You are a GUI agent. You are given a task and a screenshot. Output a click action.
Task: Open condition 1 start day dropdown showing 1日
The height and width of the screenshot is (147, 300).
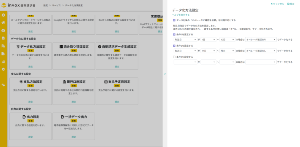[208, 40]
